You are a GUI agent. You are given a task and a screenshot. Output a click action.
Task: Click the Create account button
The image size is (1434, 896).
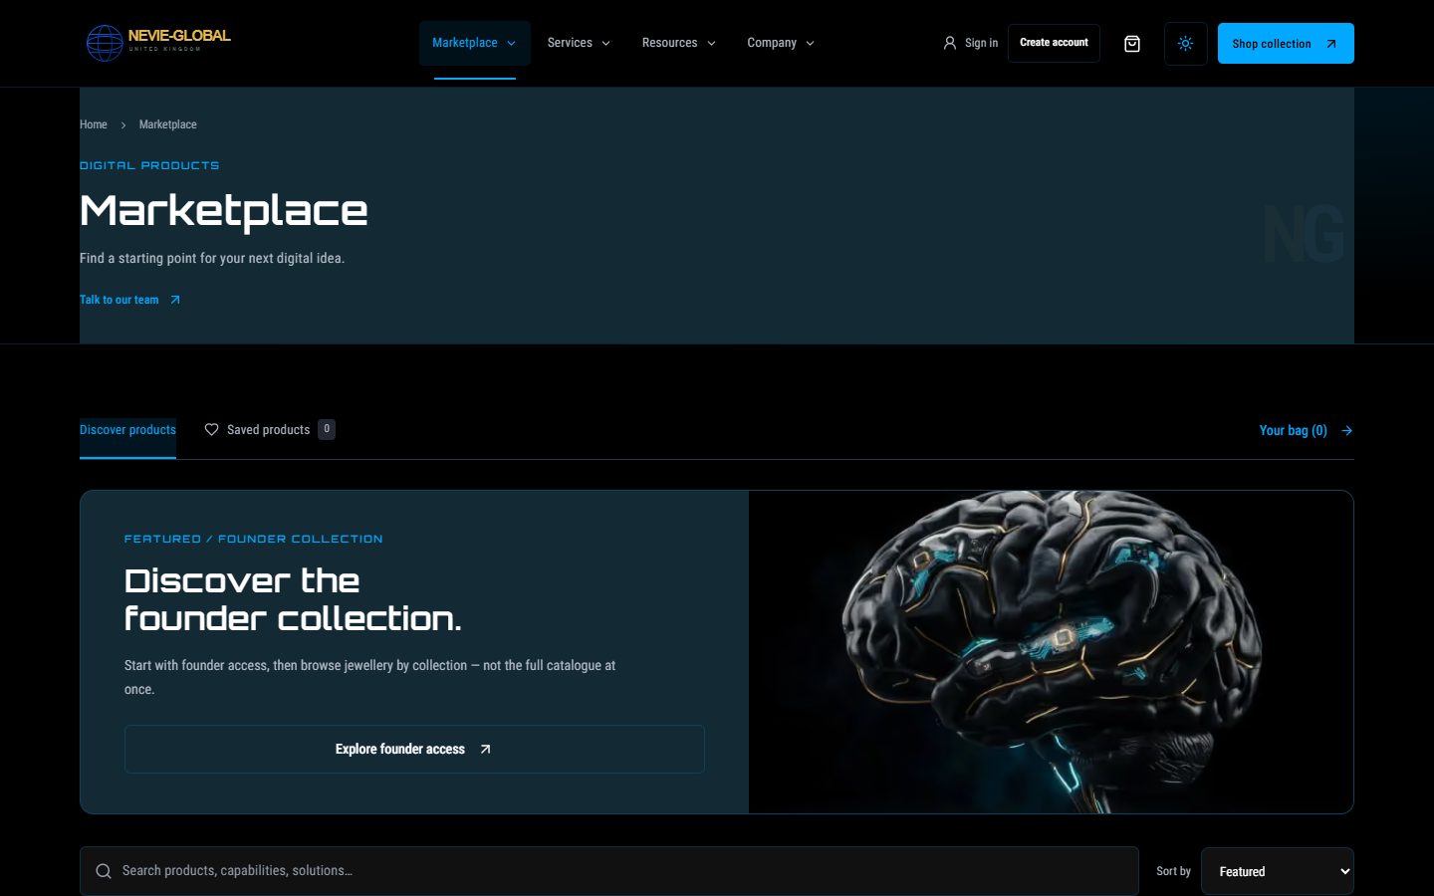click(1054, 43)
